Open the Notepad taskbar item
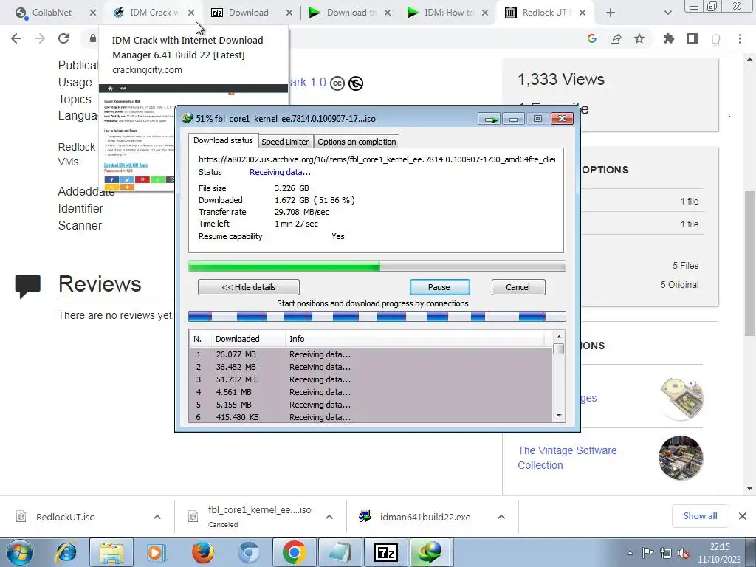The height and width of the screenshot is (567, 756). click(340, 553)
